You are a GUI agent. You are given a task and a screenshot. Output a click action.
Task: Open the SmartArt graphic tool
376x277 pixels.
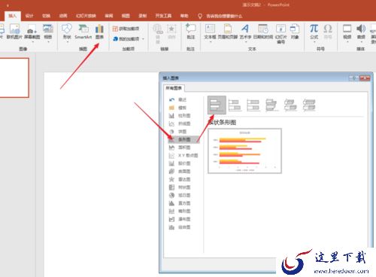pyautogui.click(x=83, y=32)
